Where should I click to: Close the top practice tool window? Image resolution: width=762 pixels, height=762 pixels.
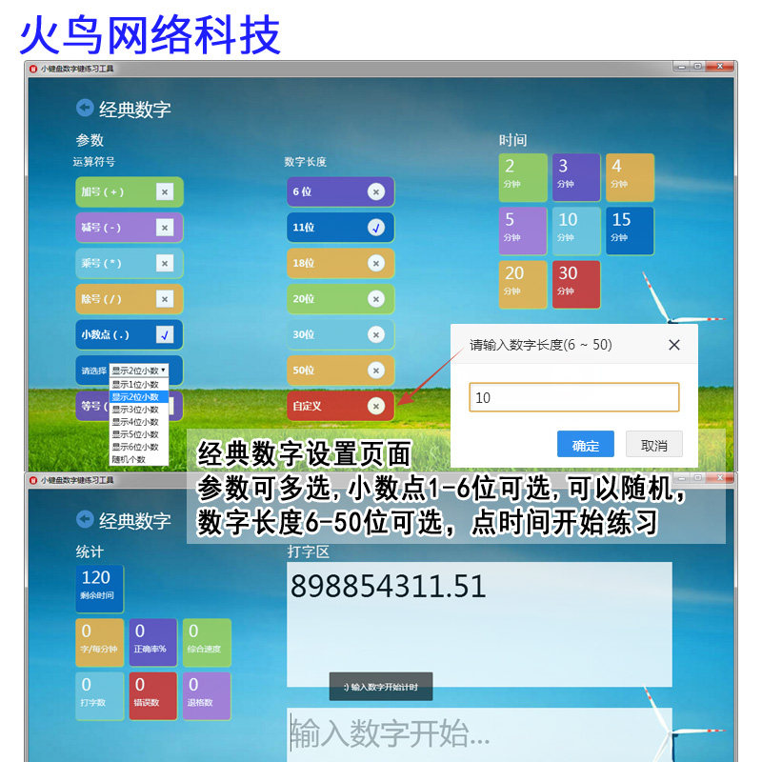[x=720, y=67]
